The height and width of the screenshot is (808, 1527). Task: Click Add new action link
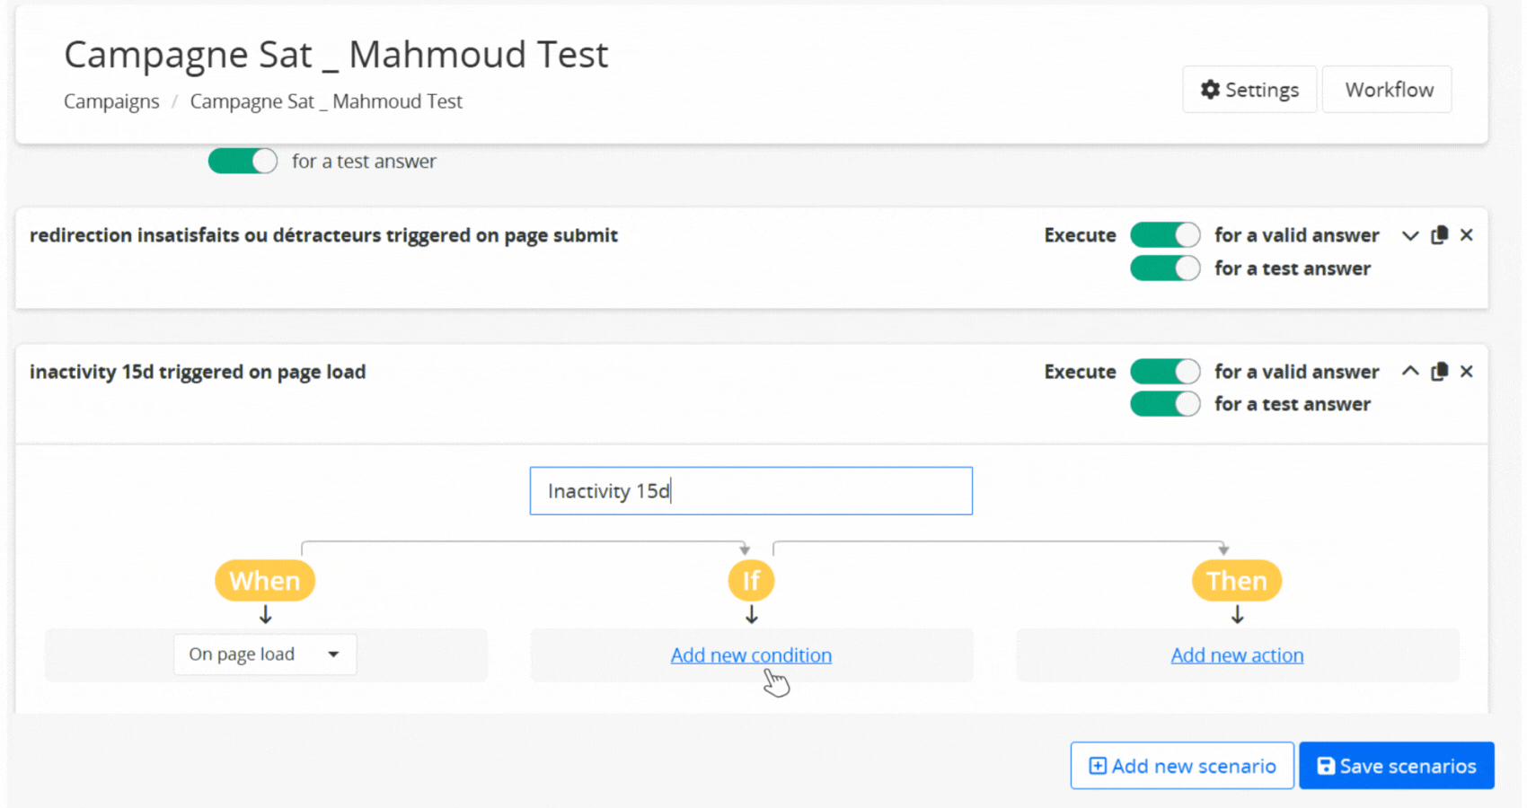(1237, 655)
